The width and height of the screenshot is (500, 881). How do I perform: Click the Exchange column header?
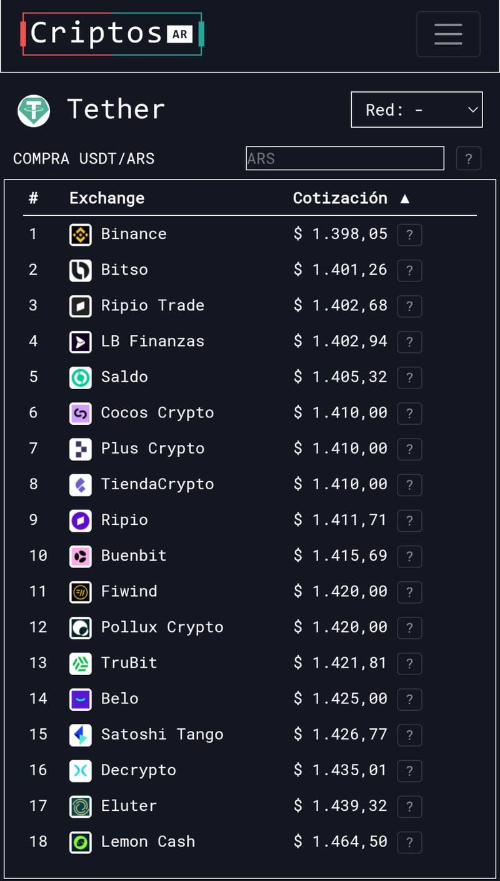click(x=107, y=198)
